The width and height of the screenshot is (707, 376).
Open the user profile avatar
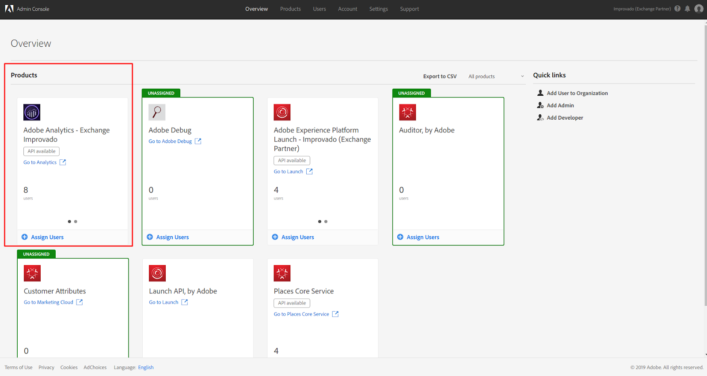pyautogui.click(x=699, y=8)
